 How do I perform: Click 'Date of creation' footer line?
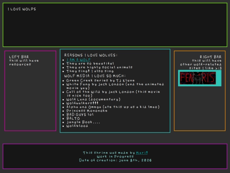pyautogui.click(x=115, y=160)
